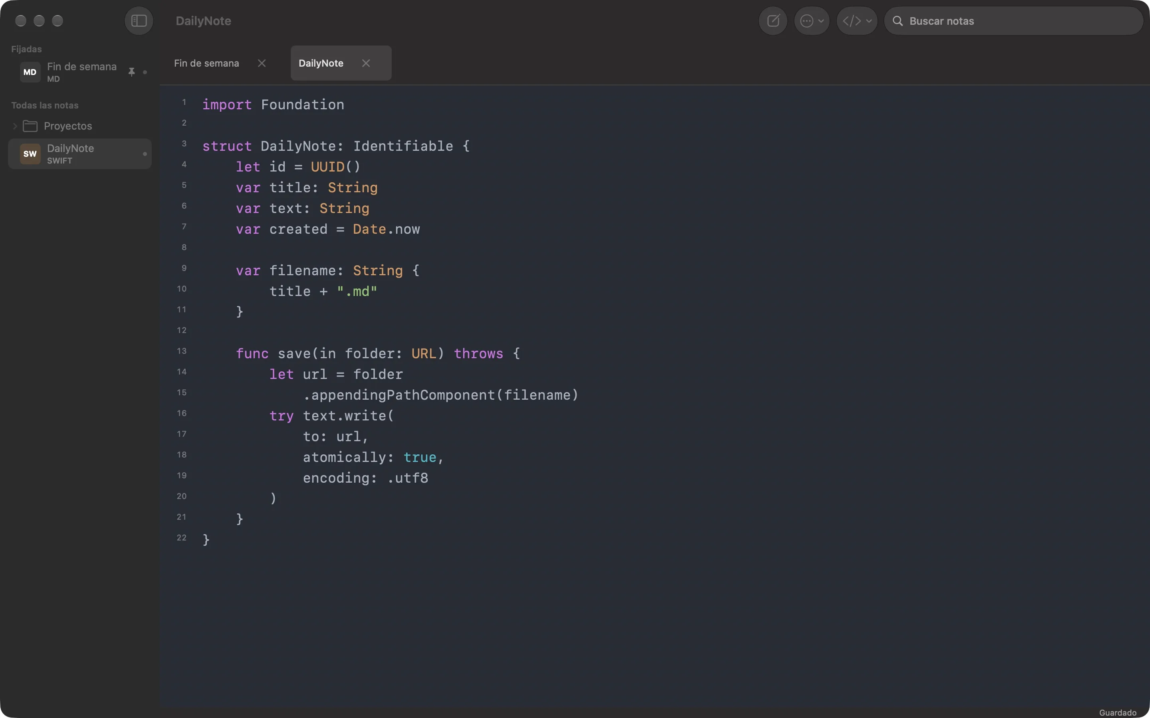Open the more options ellipsis menu
The image size is (1150, 718).
coord(812,21)
